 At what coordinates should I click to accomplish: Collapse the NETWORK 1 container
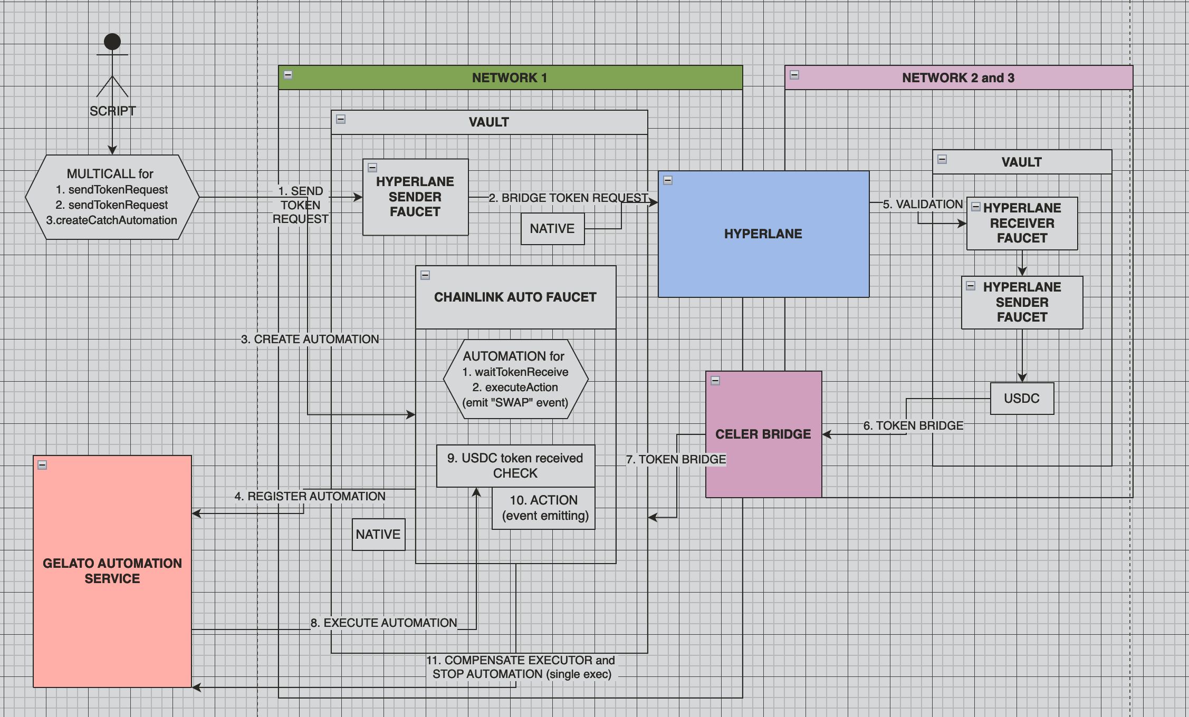[x=288, y=75]
